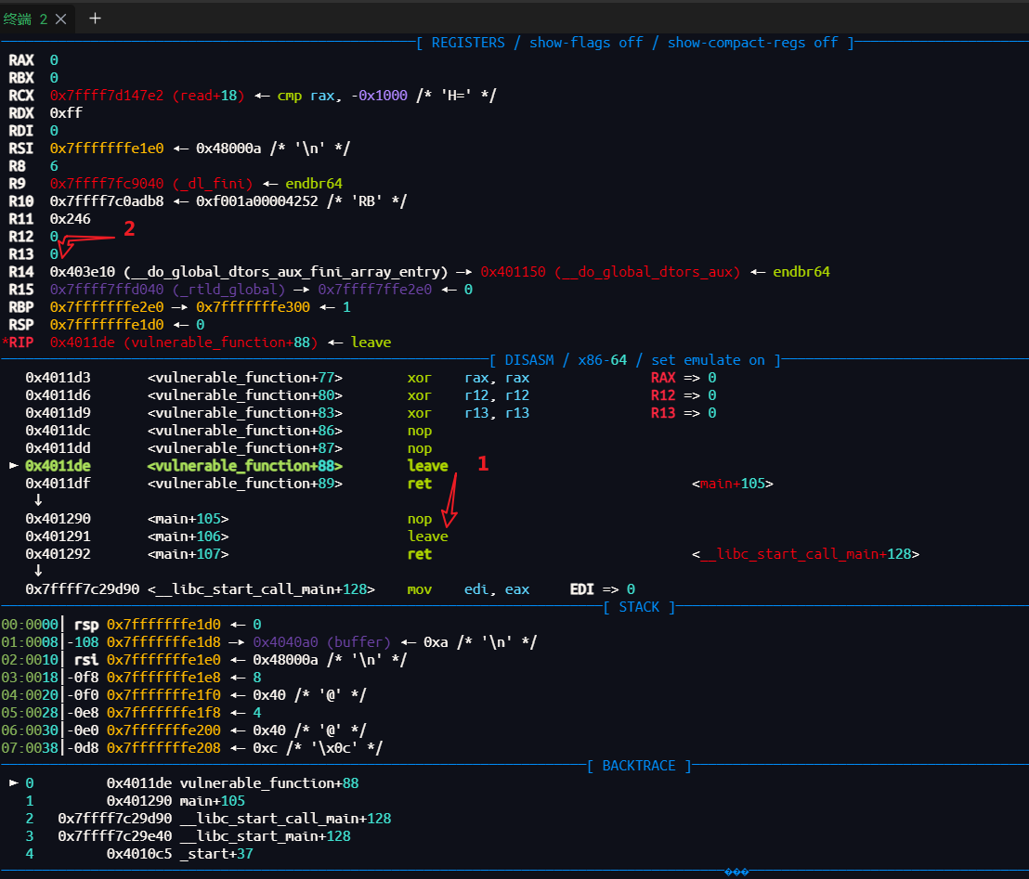Click disassembly address 0x4011dc
Image resolution: width=1029 pixels, height=879 pixels.
[58, 432]
